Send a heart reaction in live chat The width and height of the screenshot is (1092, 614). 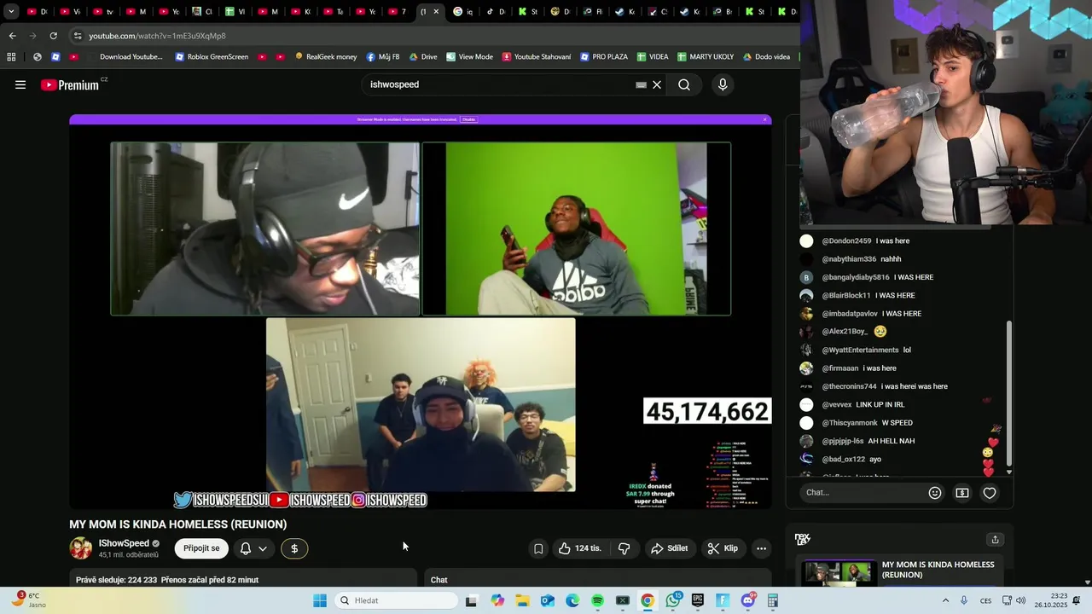(x=990, y=493)
